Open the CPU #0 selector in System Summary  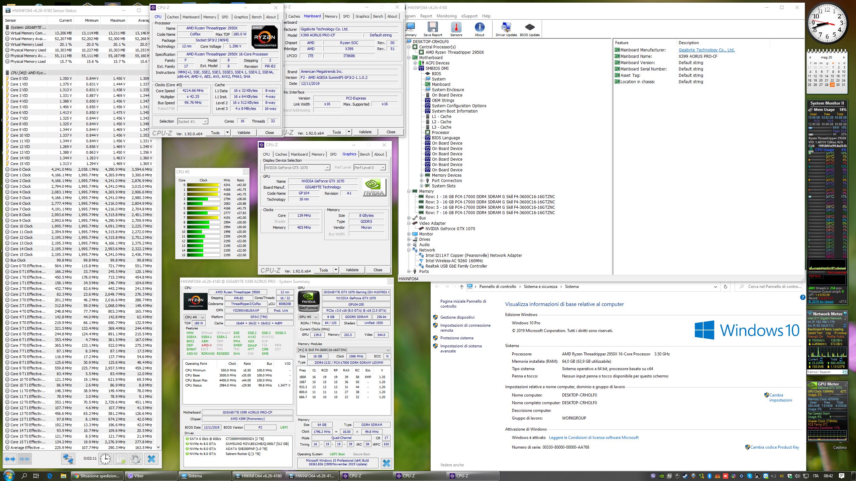pos(195,317)
